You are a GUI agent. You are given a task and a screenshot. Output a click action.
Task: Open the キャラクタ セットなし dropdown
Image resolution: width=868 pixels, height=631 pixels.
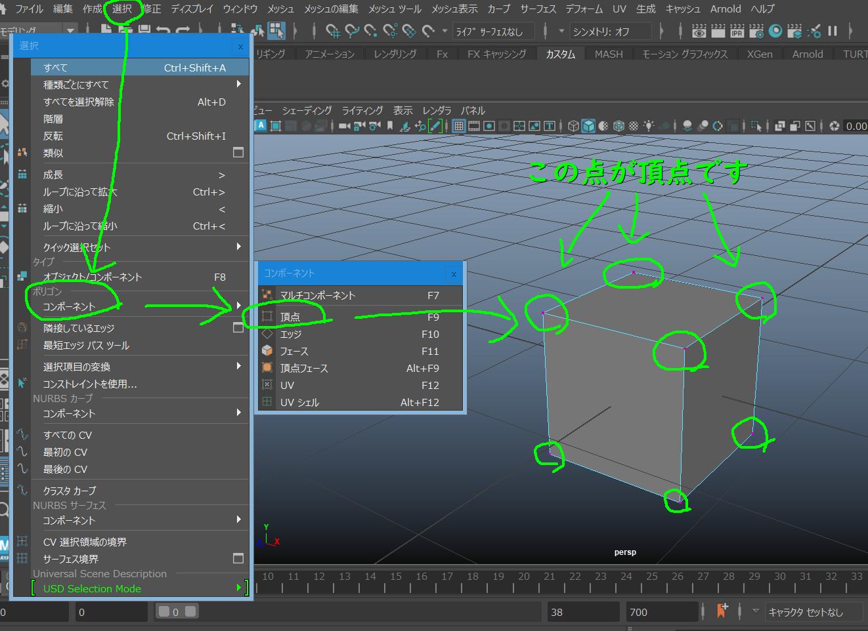[x=814, y=611]
